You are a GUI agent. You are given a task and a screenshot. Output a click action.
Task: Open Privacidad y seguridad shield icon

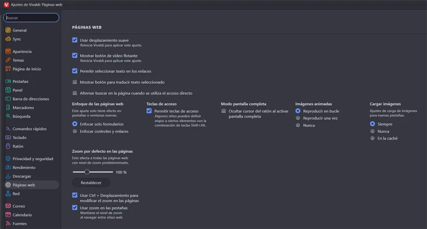8,158
